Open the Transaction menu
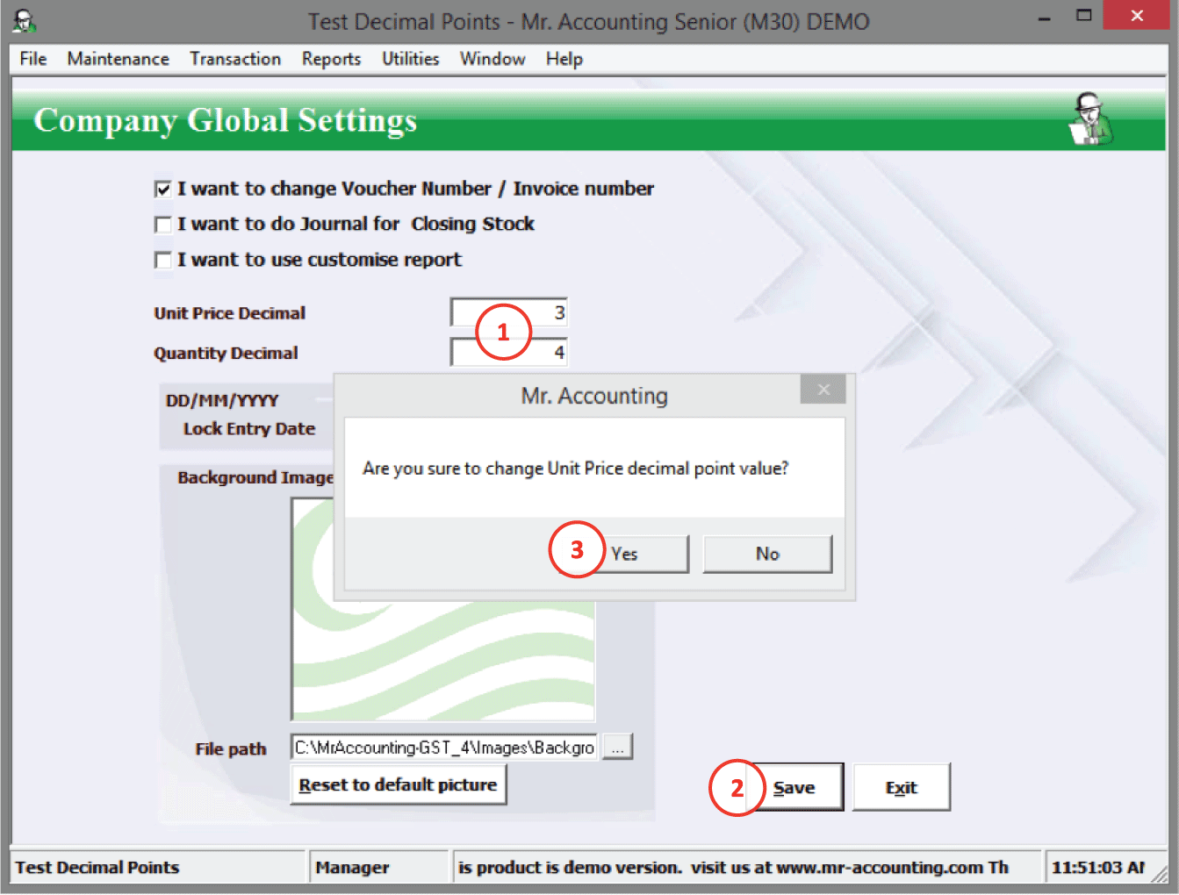The image size is (1179, 895). pyautogui.click(x=235, y=59)
